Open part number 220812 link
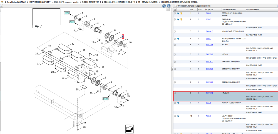278x134 pixels. click(209, 39)
